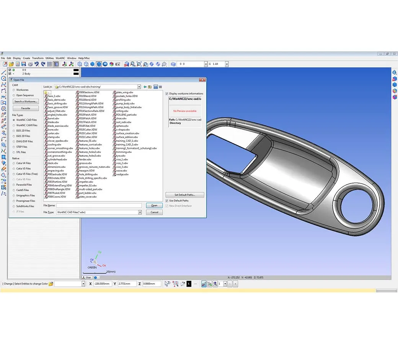
Task: Click the folder icon beside Select Entities prompt
Action: click(51, 284)
